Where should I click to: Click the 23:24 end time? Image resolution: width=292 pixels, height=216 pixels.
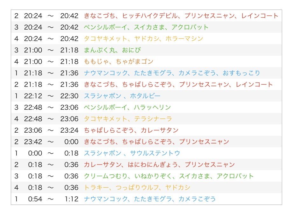pos(69,130)
